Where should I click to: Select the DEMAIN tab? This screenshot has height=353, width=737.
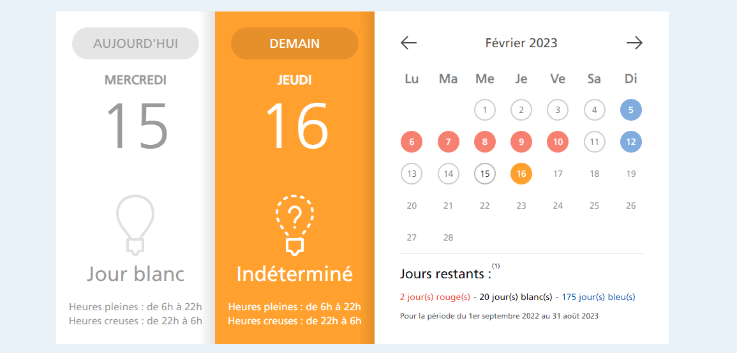tap(295, 43)
